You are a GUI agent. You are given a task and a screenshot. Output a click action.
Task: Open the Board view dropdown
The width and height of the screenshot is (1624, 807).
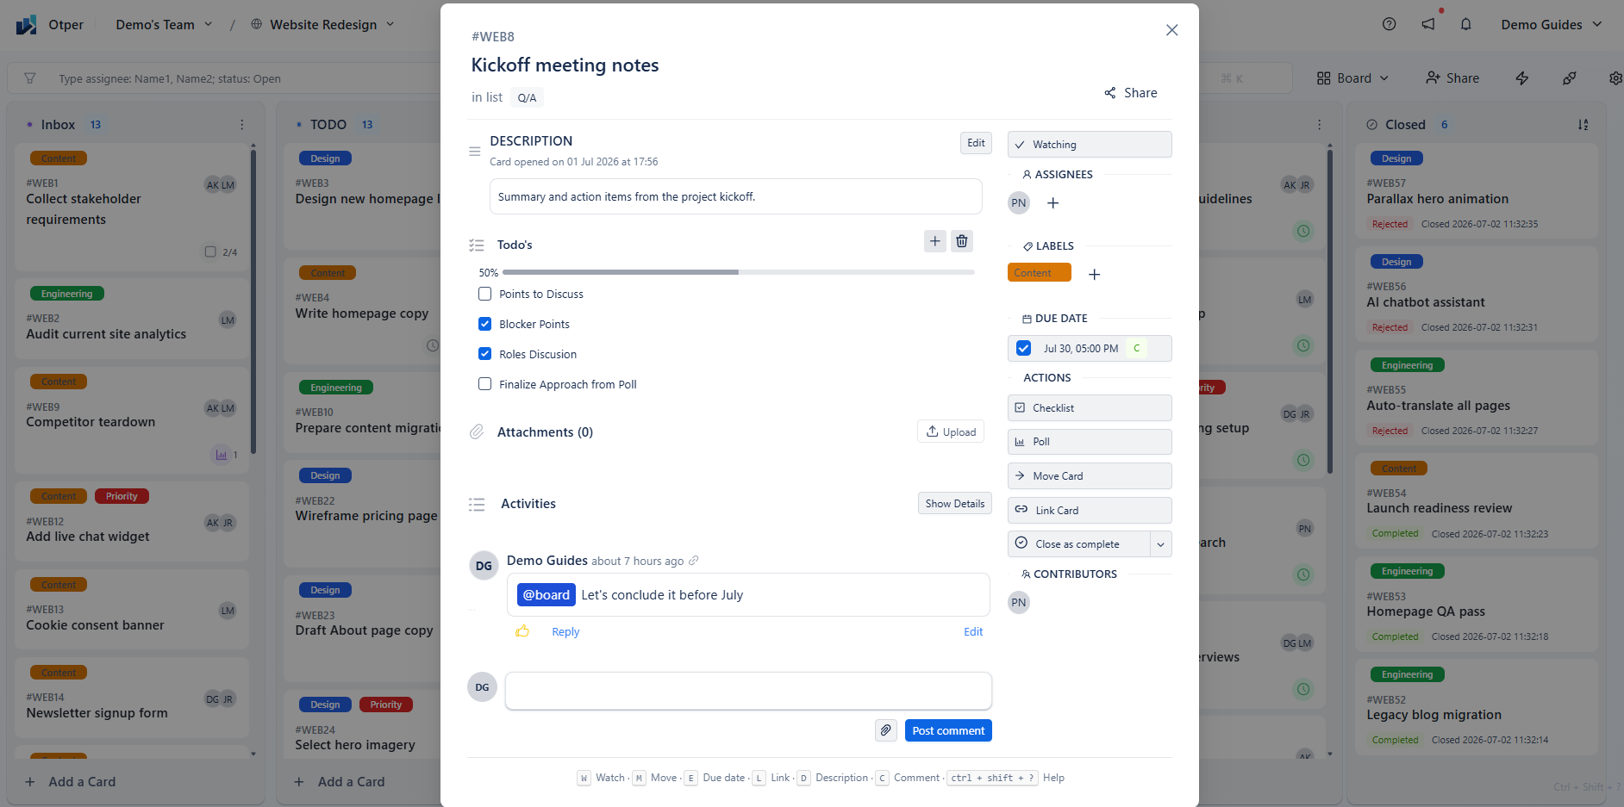pyautogui.click(x=1352, y=78)
